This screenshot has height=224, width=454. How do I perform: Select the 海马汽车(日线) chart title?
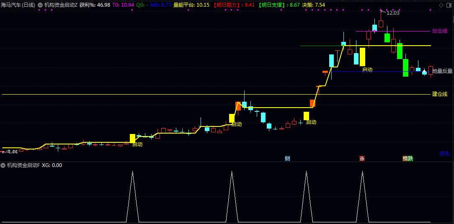[x=18, y=5]
